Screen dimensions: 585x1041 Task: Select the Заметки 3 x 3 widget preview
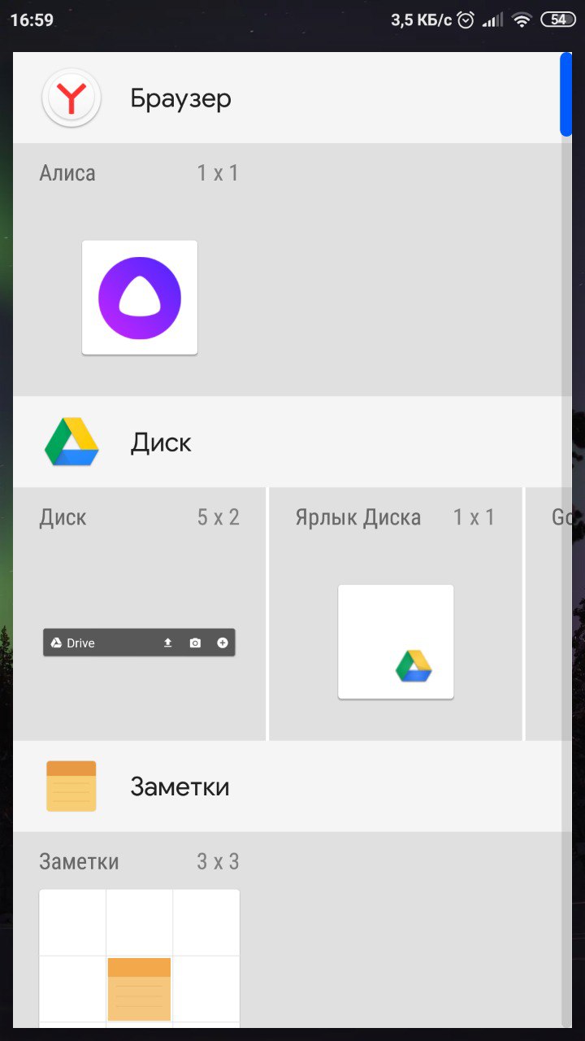click(x=139, y=958)
